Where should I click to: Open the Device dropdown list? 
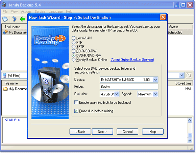[x=155, y=80]
